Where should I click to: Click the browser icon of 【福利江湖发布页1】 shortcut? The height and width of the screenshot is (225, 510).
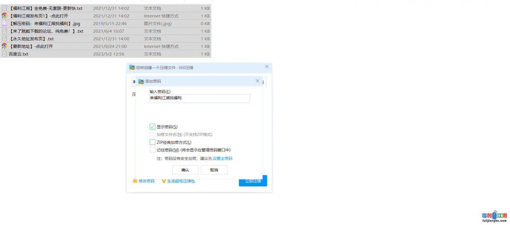pyautogui.click(x=4, y=16)
